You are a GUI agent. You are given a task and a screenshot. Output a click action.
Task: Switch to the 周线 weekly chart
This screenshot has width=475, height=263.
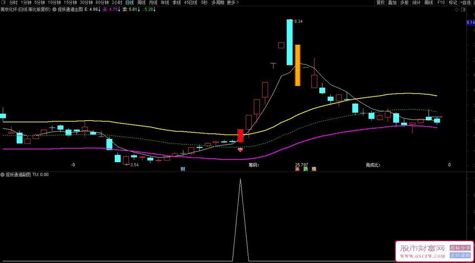click(x=141, y=2)
